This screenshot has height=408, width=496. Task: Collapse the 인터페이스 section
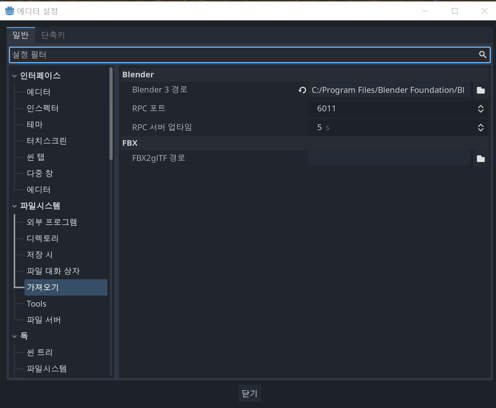click(x=14, y=76)
